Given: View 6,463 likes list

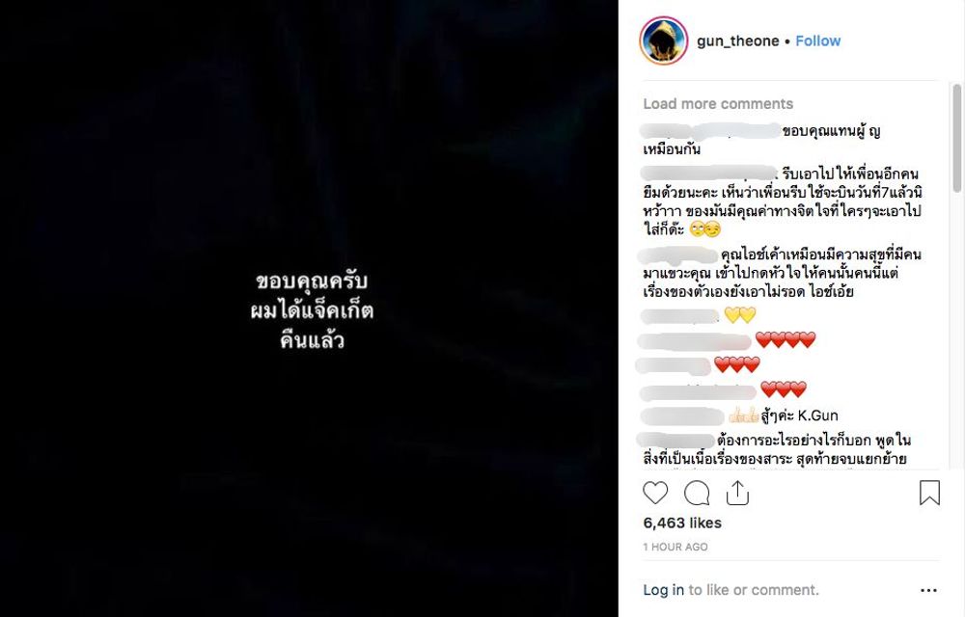Looking at the screenshot, I should [x=682, y=523].
